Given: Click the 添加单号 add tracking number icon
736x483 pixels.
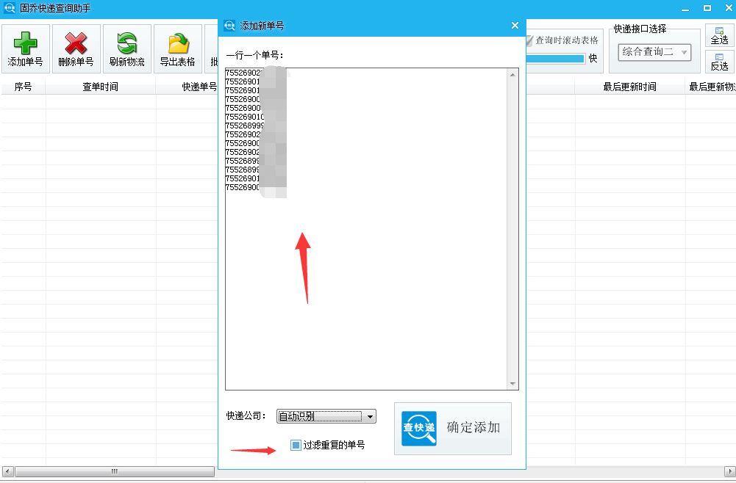Looking at the screenshot, I should tap(25, 43).
